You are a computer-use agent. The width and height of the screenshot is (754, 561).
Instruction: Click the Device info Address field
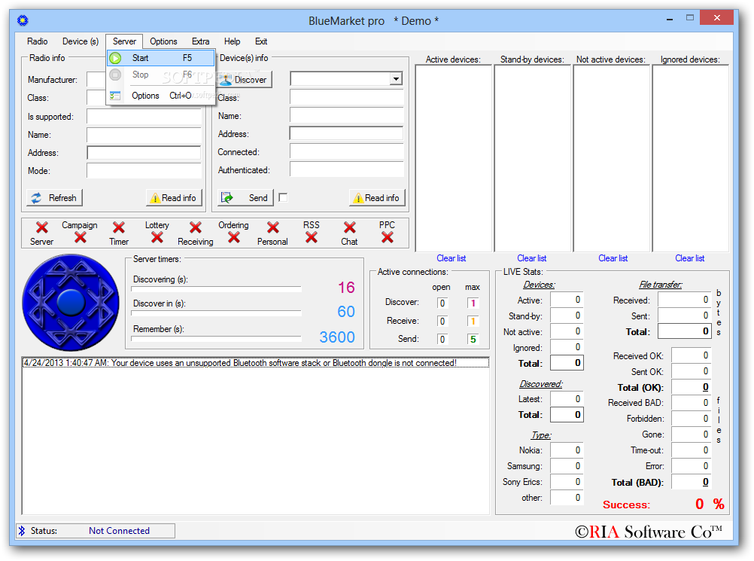(x=346, y=134)
